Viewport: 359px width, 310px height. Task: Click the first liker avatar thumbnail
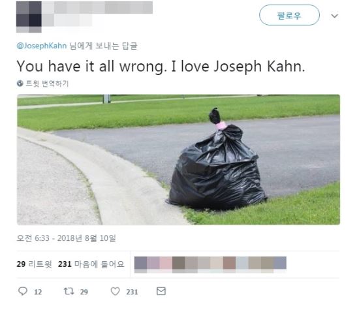[140, 265]
